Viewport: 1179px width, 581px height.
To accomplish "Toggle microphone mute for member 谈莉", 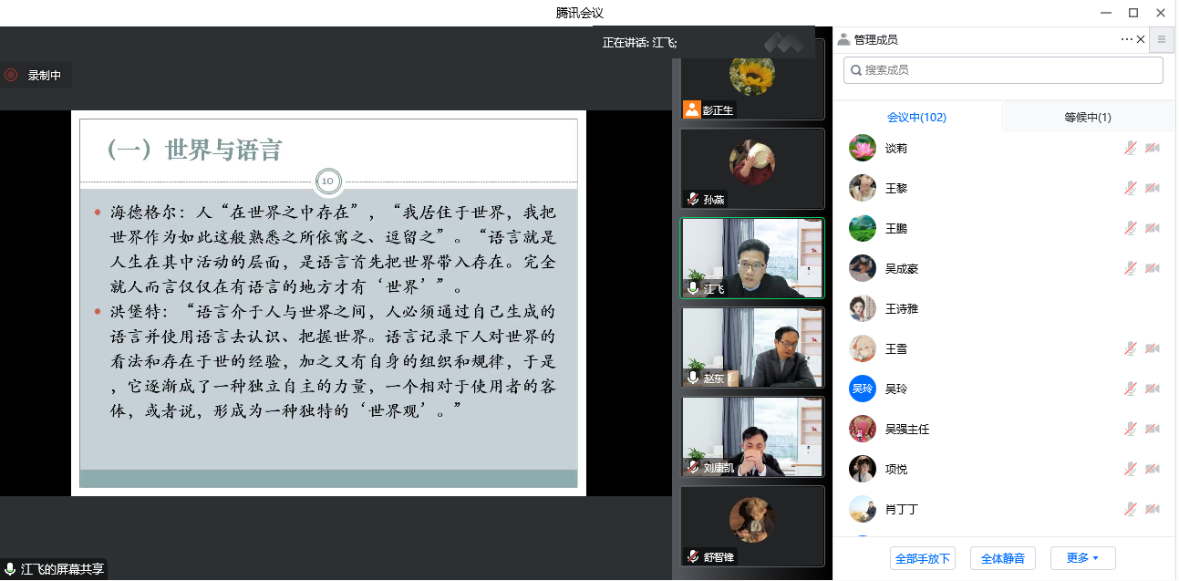I will coord(1130,148).
